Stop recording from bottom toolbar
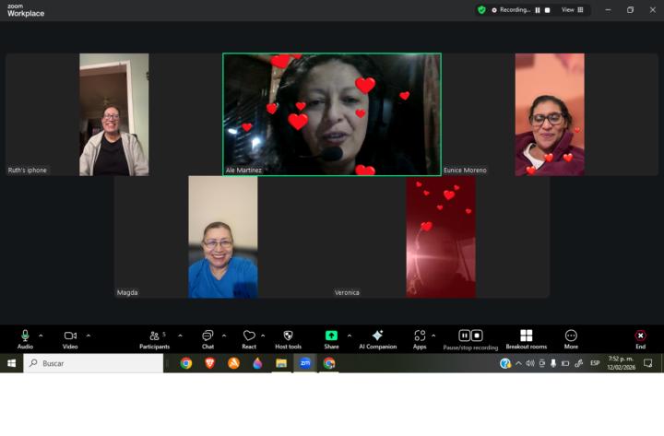This screenshot has height=436, width=664. pyautogui.click(x=477, y=336)
